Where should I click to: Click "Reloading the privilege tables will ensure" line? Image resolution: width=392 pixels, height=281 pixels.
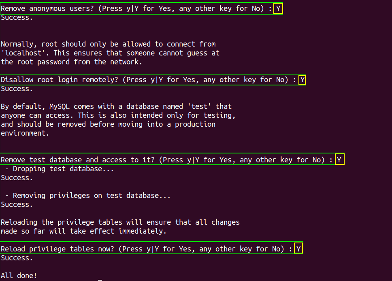[120, 222]
